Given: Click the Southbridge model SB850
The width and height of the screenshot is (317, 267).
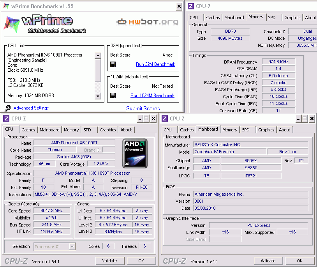Looking at the screenshot, I should 251,168.
